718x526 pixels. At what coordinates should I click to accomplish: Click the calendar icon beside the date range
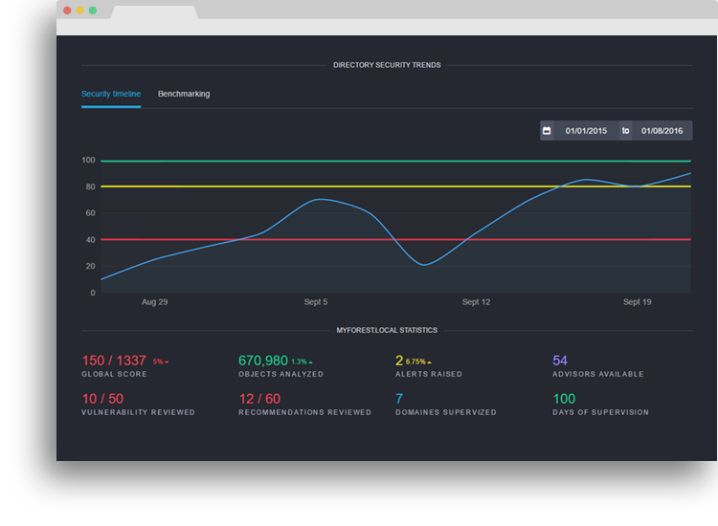(x=547, y=131)
